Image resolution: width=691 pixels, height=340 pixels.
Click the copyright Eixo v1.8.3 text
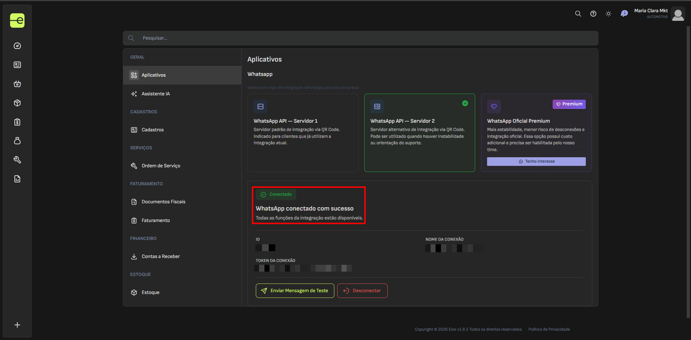(x=469, y=329)
